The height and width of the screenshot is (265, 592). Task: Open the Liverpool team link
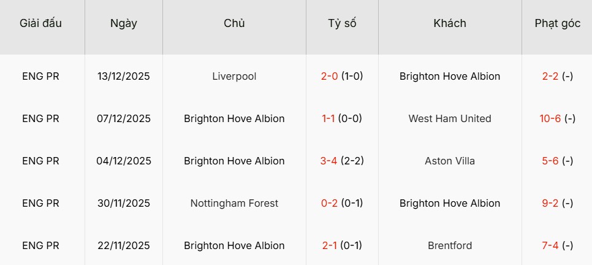pyautogui.click(x=234, y=77)
